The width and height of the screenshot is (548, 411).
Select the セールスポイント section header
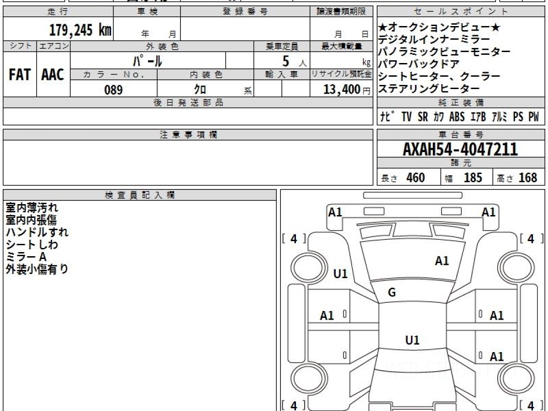pos(461,12)
